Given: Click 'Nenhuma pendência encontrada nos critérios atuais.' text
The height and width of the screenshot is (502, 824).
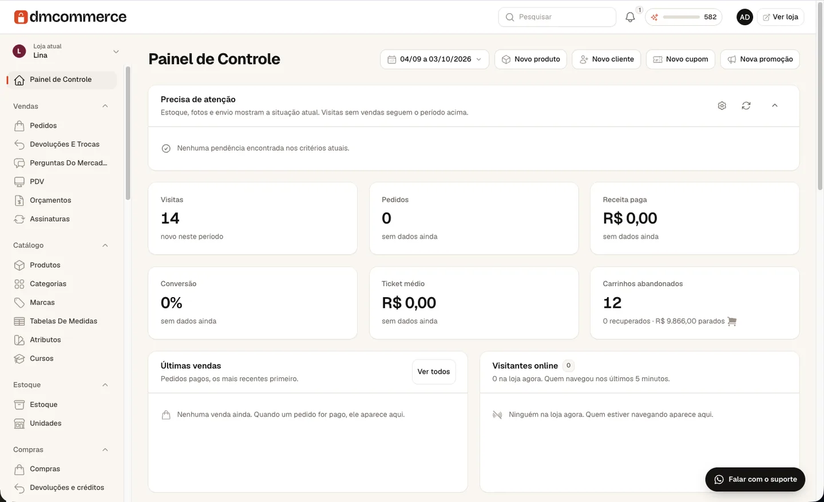Looking at the screenshot, I should tap(263, 148).
